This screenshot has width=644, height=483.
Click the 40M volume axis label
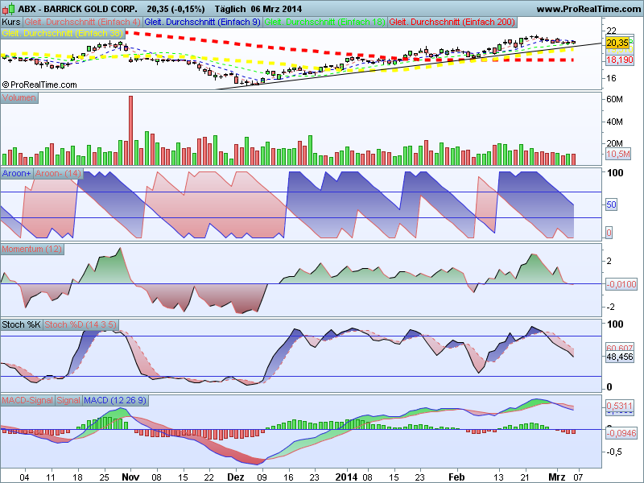[614, 122]
